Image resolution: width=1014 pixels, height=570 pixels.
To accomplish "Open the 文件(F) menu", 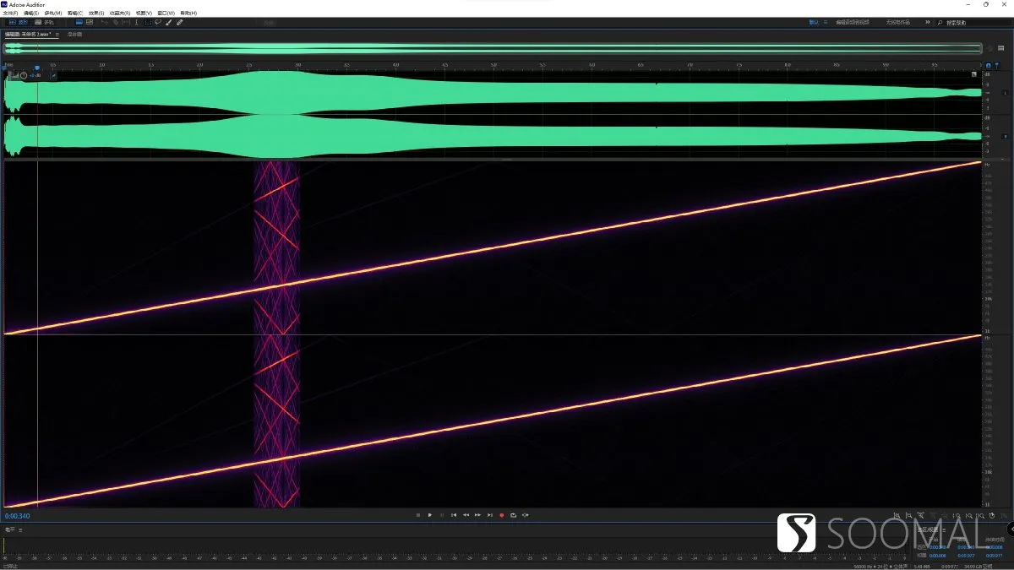I will pos(10,14).
